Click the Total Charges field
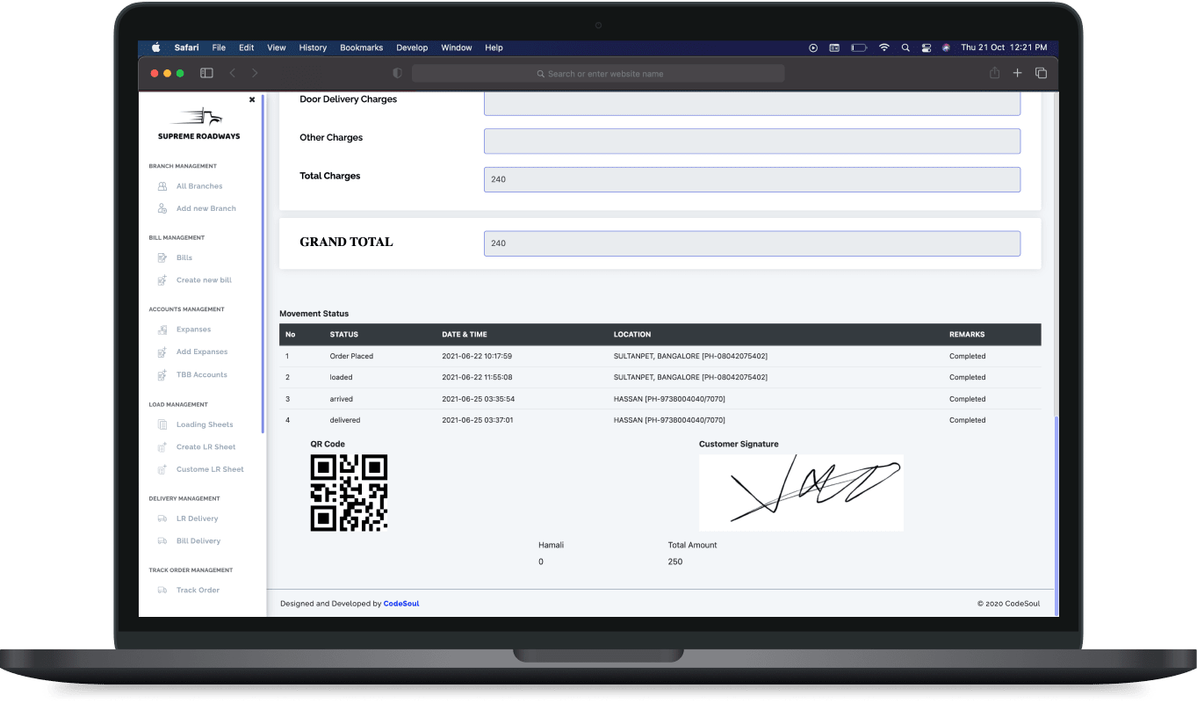 click(752, 179)
